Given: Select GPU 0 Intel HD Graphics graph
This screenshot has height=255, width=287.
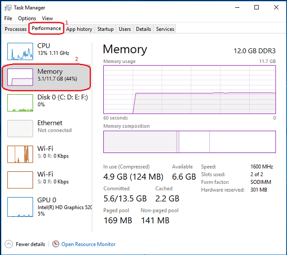Looking at the screenshot, I should (x=20, y=207).
